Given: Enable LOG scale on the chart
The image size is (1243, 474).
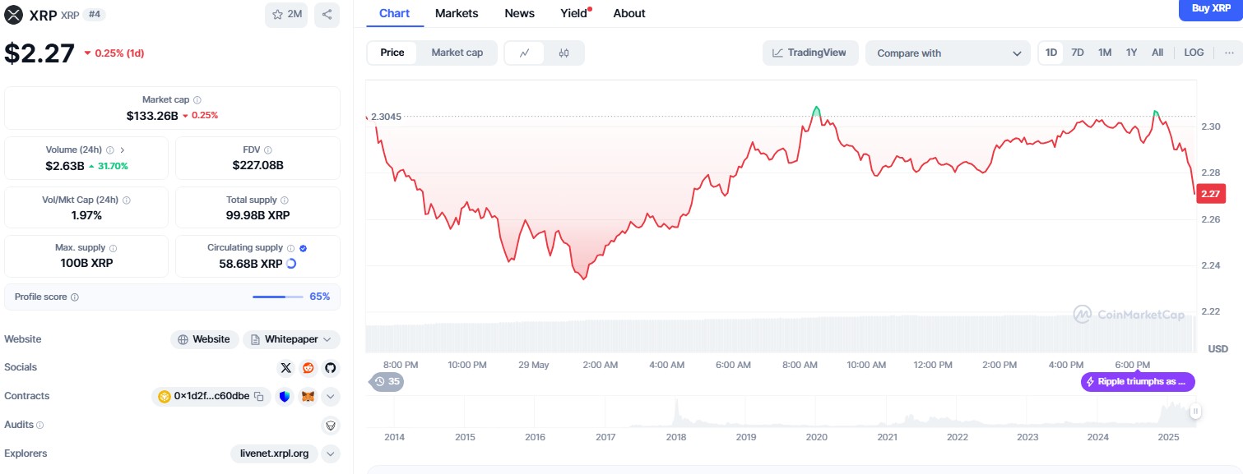Looking at the screenshot, I should pyautogui.click(x=1194, y=53).
